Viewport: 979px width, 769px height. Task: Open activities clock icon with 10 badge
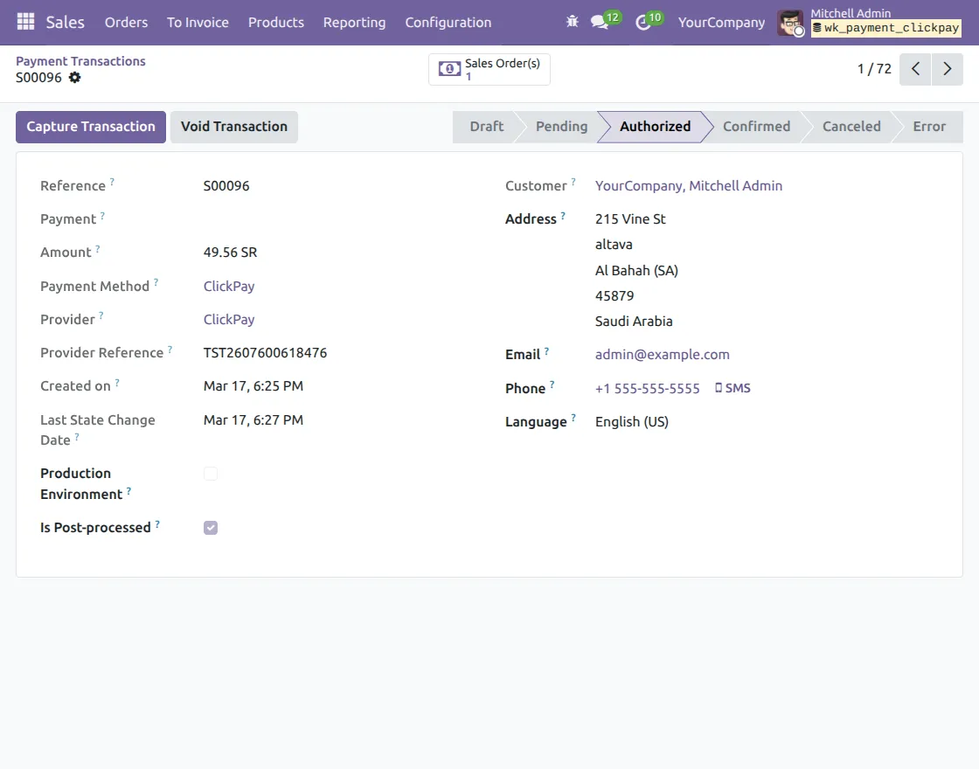[x=642, y=23]
